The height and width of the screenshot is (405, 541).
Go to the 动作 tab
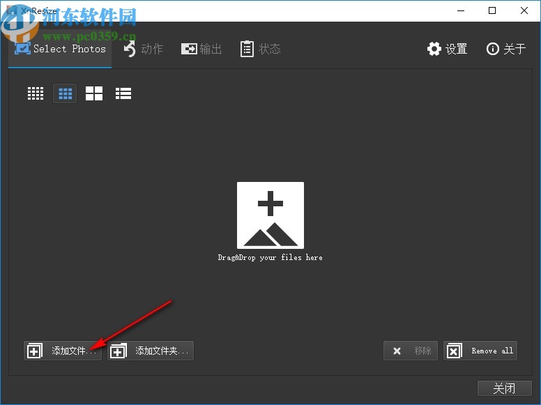143,49
